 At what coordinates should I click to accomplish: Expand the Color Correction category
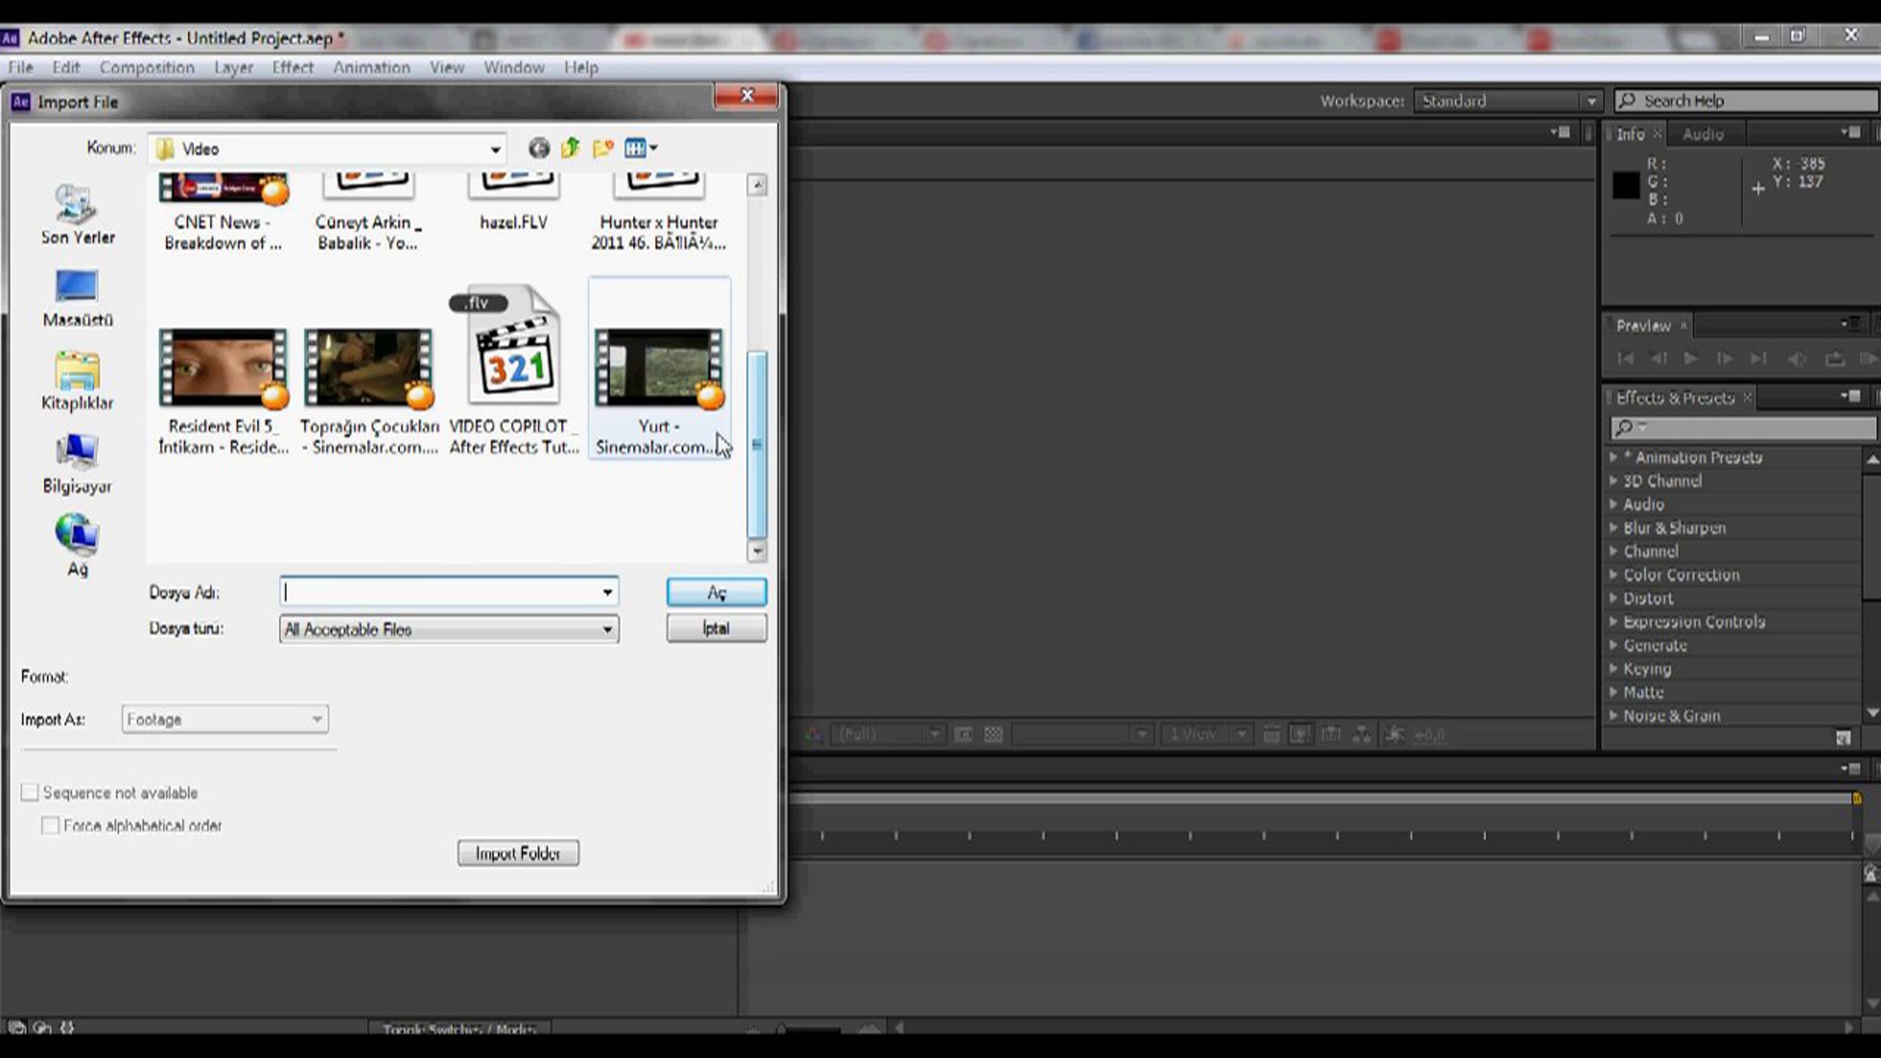click(x=1614, y=574)
